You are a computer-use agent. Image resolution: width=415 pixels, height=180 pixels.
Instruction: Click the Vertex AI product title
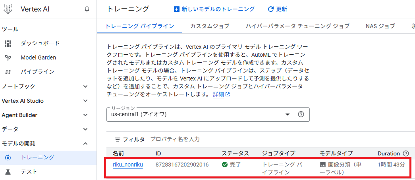tap(35, 9)
